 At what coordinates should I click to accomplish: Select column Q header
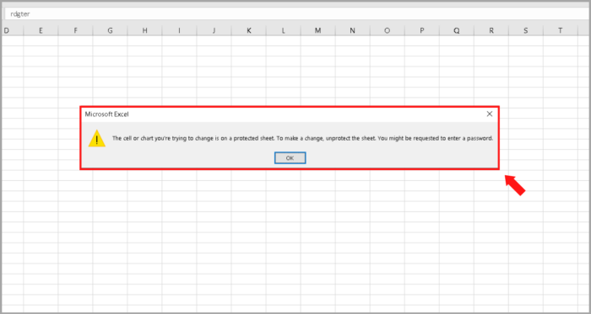[457, 31]
